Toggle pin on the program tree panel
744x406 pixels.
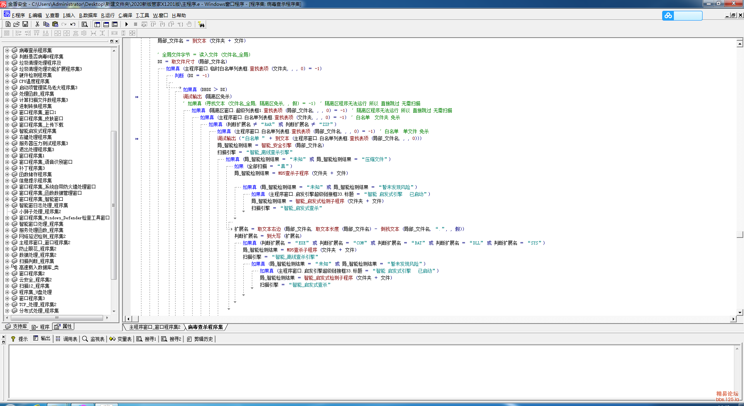(x=112, y=41)
